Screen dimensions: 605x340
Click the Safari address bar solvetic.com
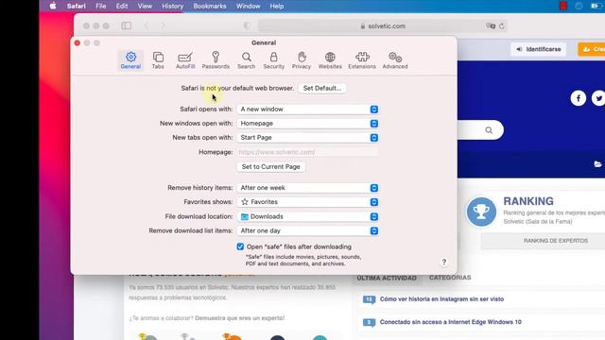click(382, 26)
